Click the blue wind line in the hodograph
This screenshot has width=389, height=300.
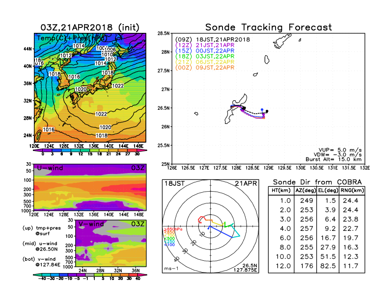[x=221, y=232]
